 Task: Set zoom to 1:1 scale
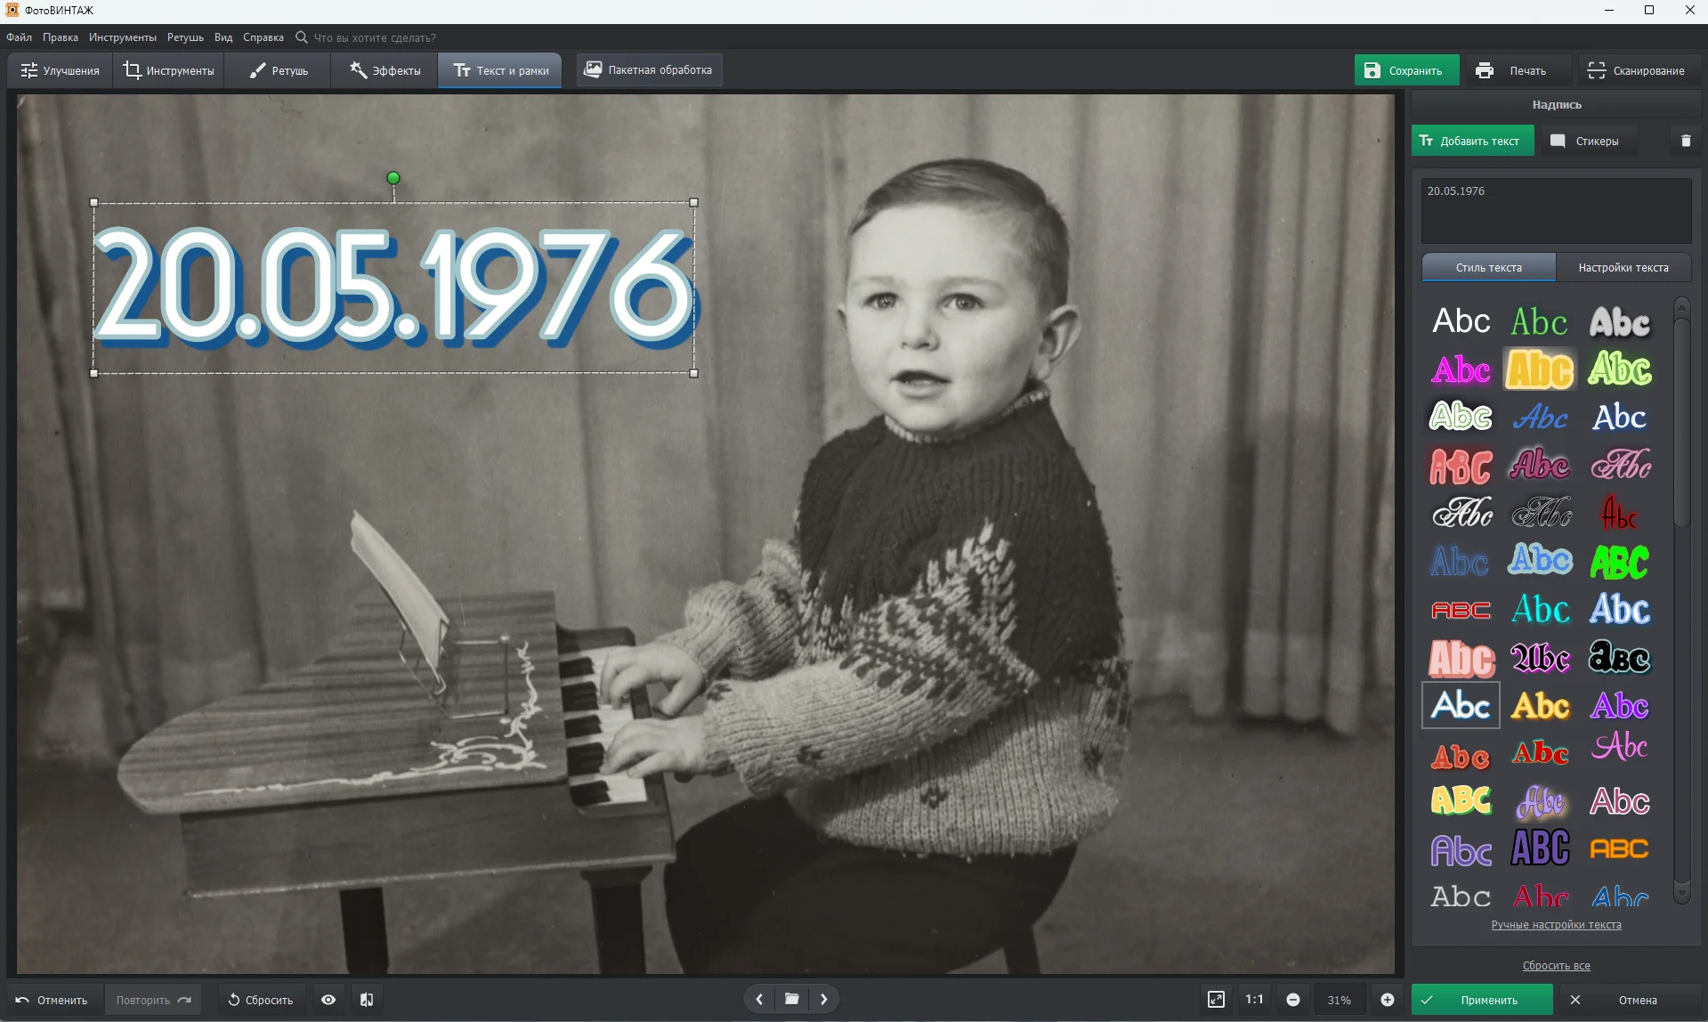point(1254,1000)
